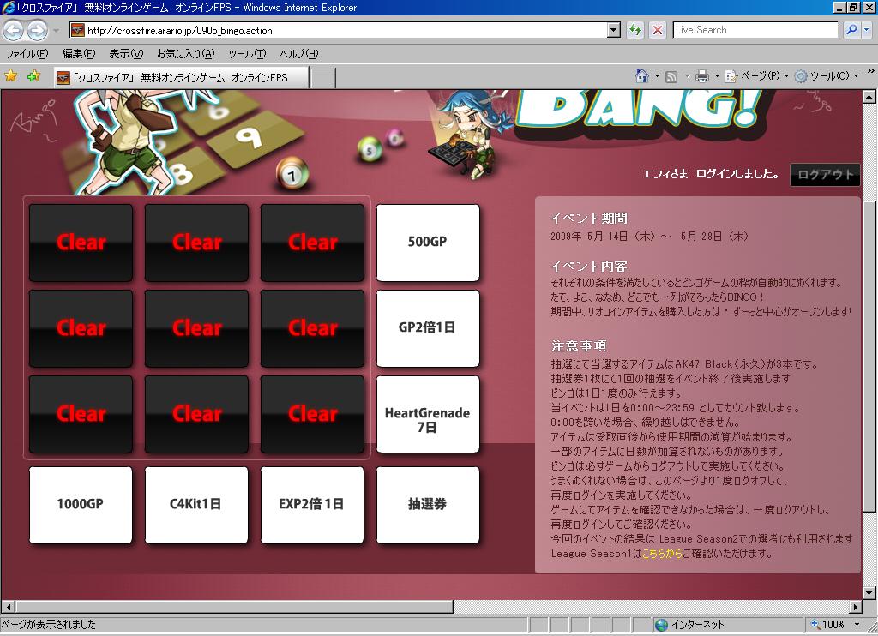
Task: Click the ログアウト button
Action: click(x=825, y=175)
